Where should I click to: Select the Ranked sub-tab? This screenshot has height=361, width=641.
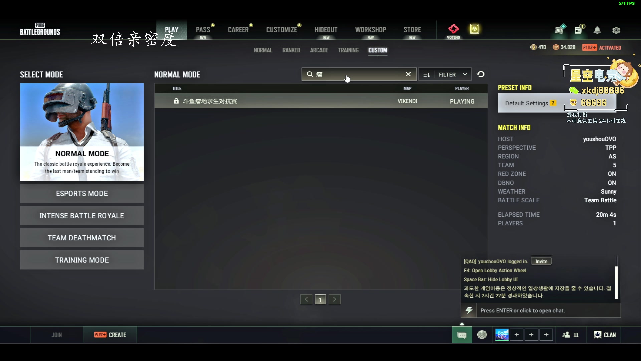pyautogui.click(x=291, y=50)
